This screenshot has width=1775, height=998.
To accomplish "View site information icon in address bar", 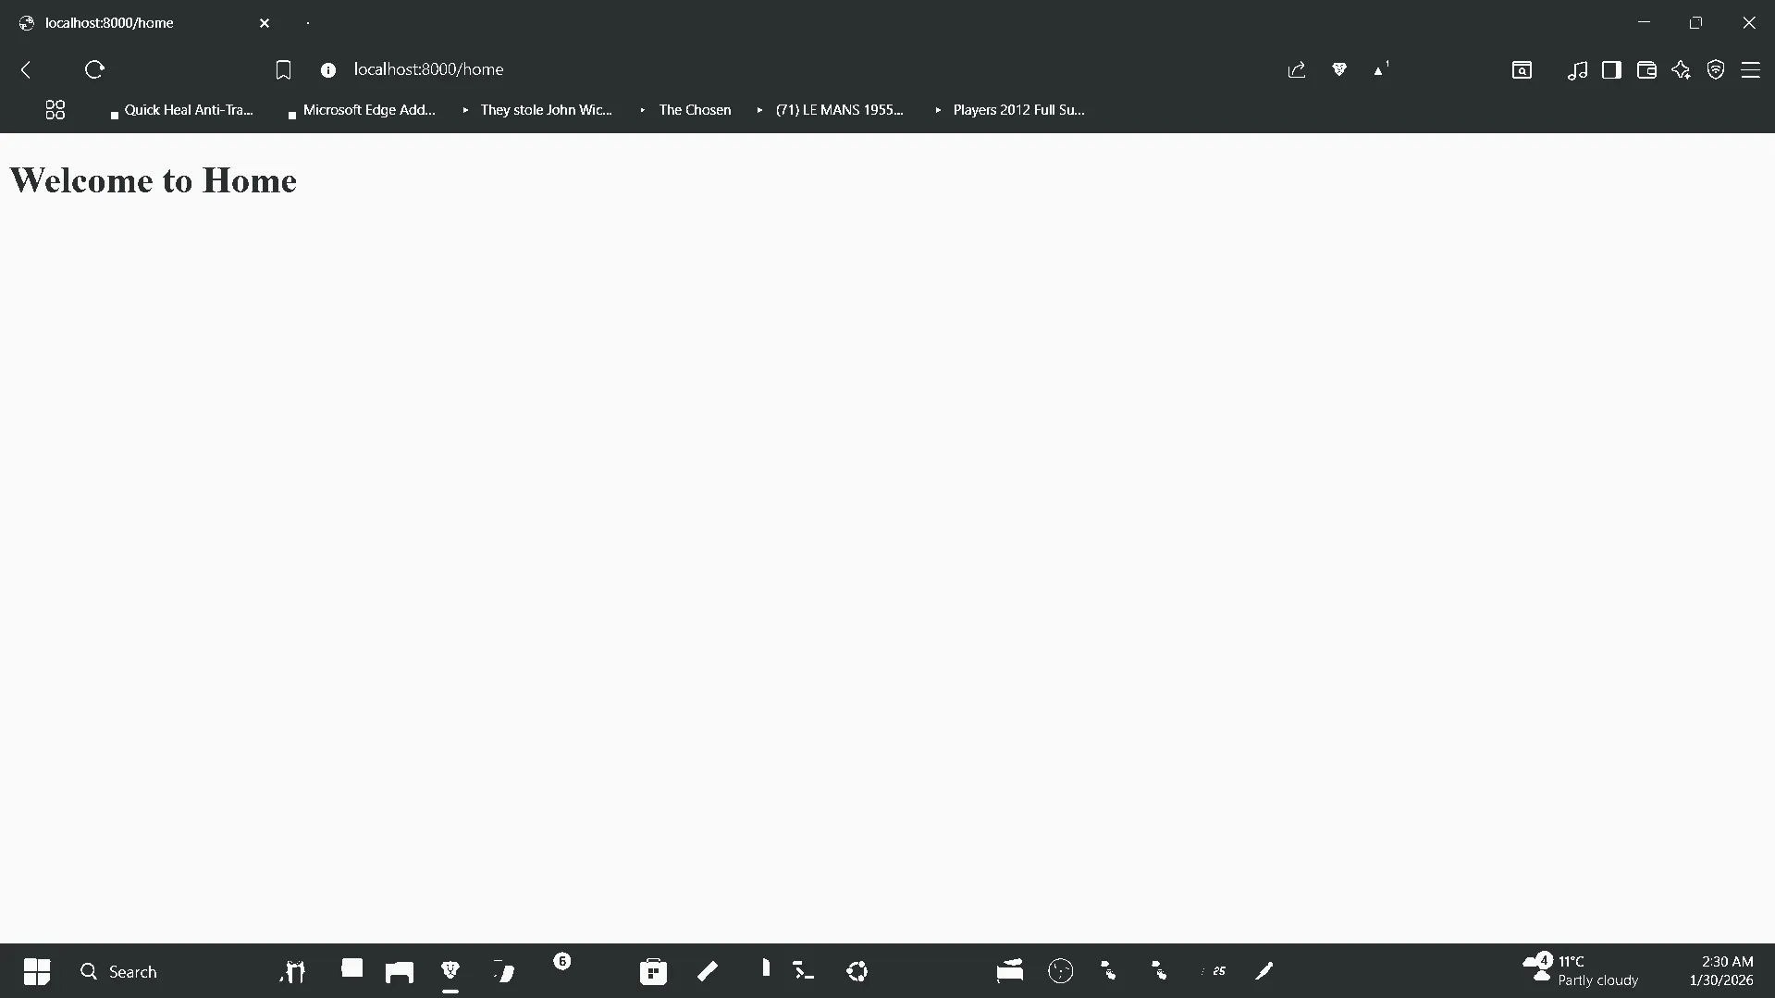I will pyautogui.click(x=328, y=69).
